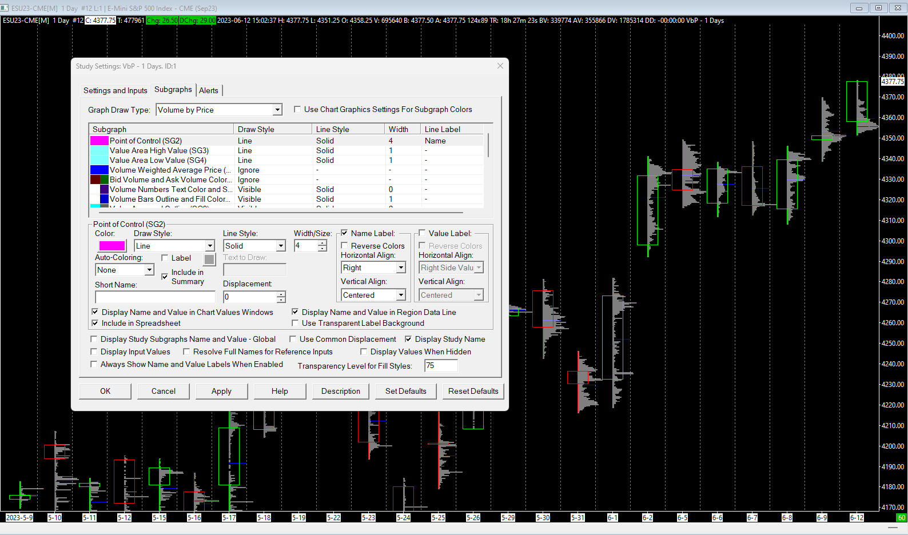Click the Short Name text field
Screen dimensions: 908x535
pos(155,297)
